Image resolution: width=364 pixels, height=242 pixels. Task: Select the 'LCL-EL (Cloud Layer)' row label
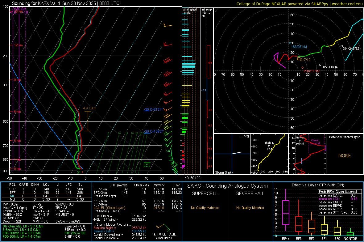[109, 208]
